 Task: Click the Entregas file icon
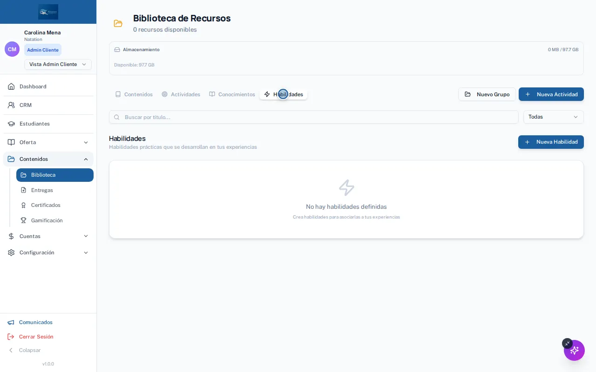(23, 190)
